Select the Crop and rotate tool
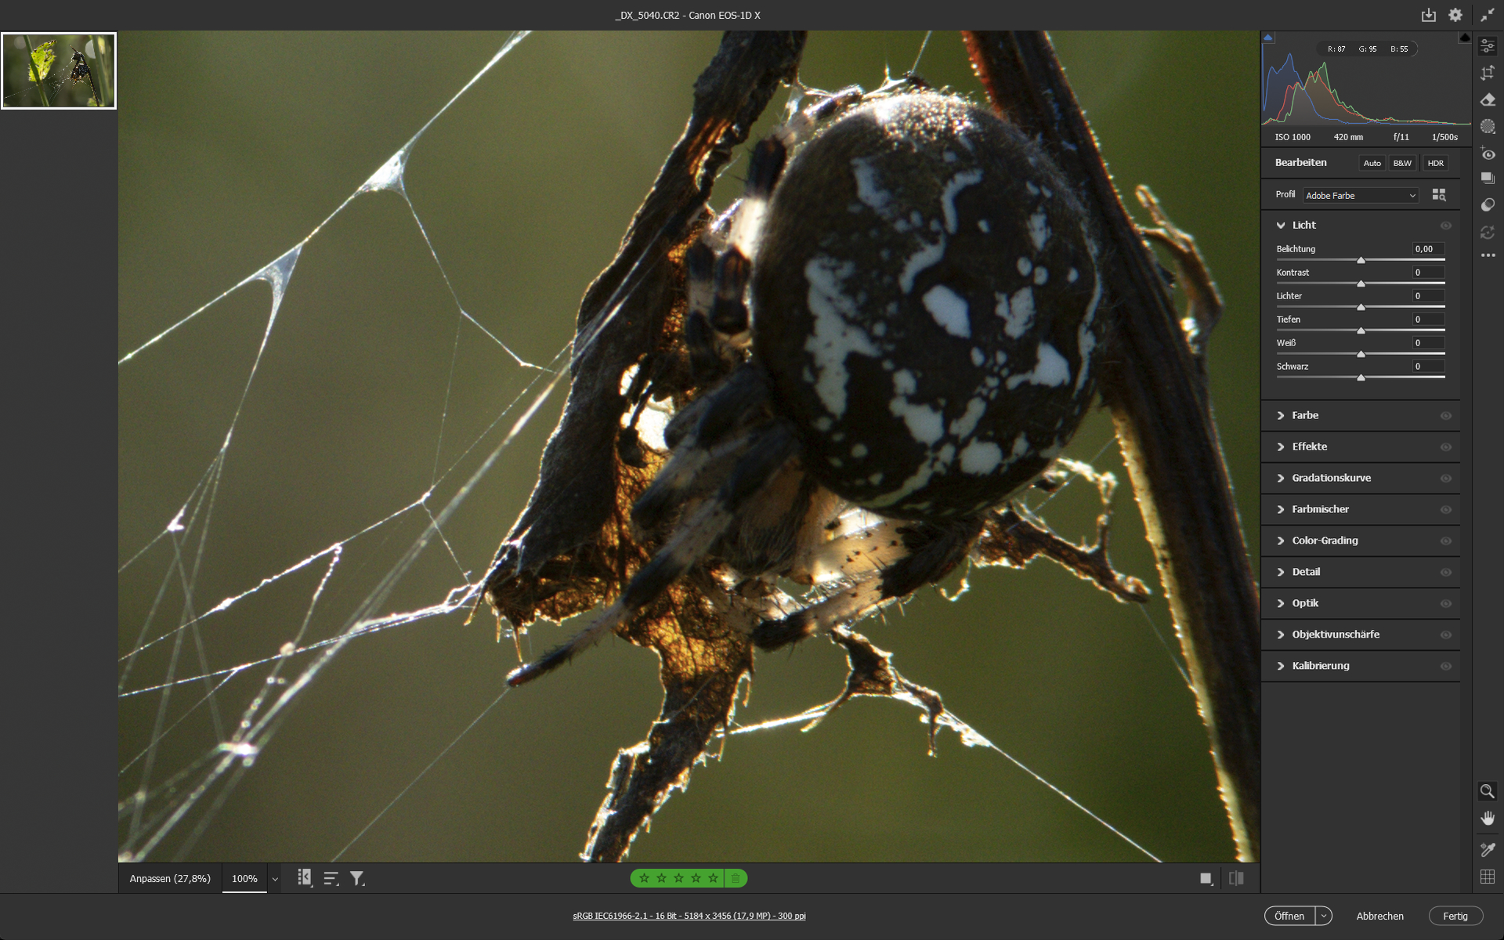Viewport: 1504px width, 940px height. point(1488,73)
